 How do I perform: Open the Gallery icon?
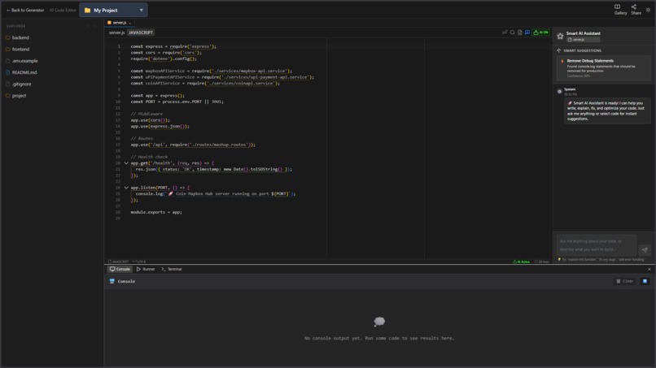pos(620,10)
